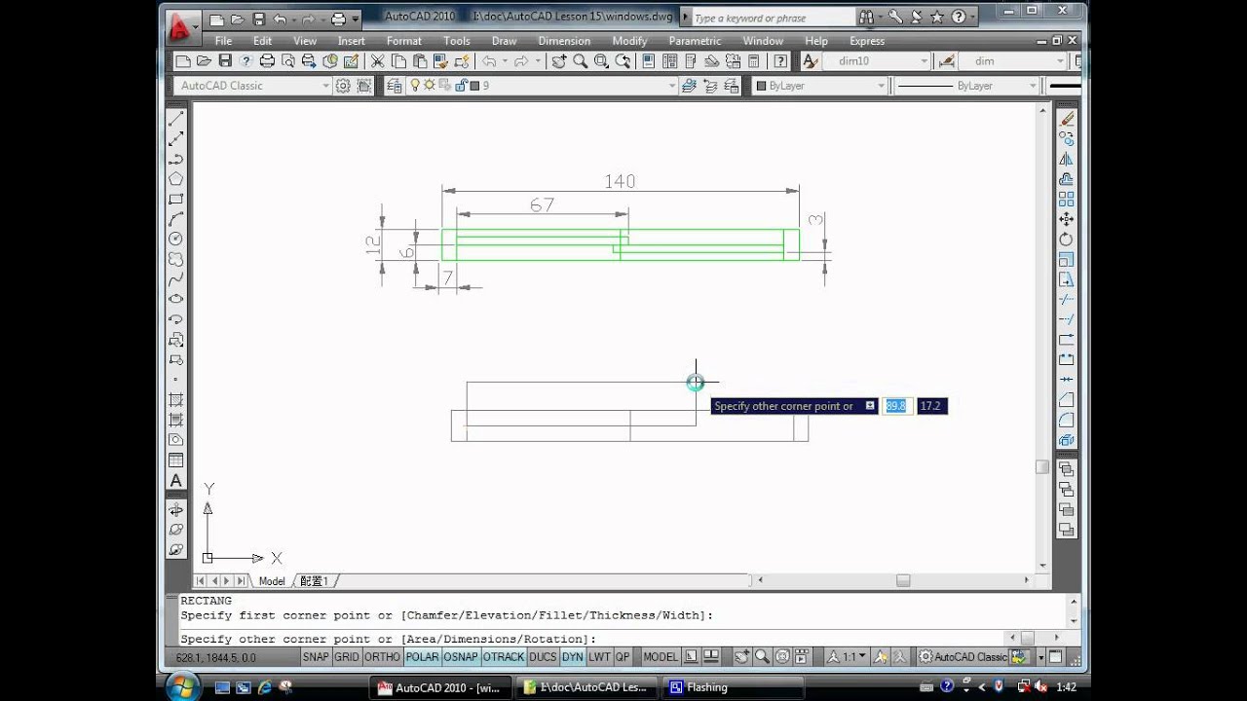Toggle ORTHO mode in status bar

[383, 657]
